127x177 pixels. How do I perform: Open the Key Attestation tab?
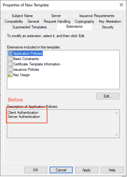[x=110, y=21]
